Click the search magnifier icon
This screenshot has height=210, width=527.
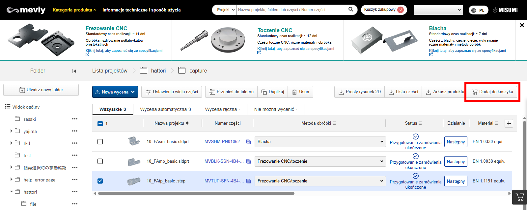351,10
